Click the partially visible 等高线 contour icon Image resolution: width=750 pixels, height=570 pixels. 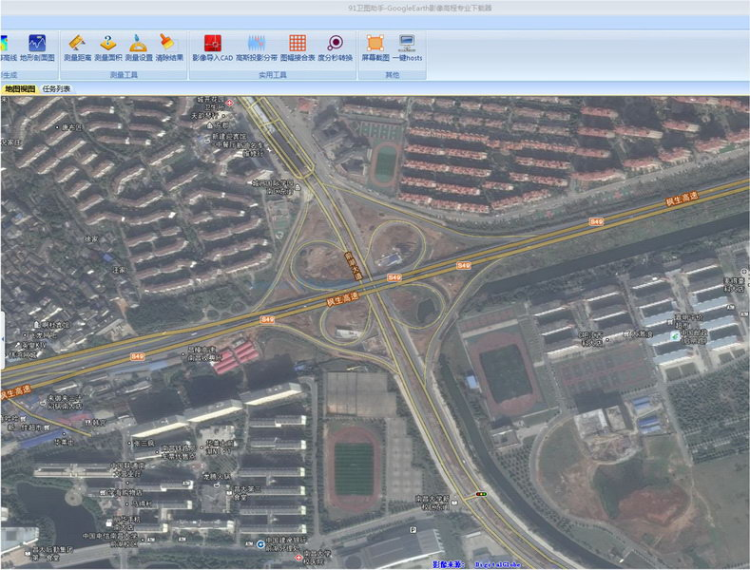pos(7,47)
